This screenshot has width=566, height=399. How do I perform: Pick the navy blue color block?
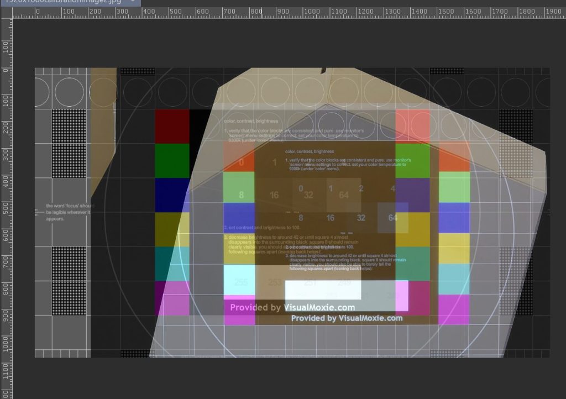tap(172, 195)
